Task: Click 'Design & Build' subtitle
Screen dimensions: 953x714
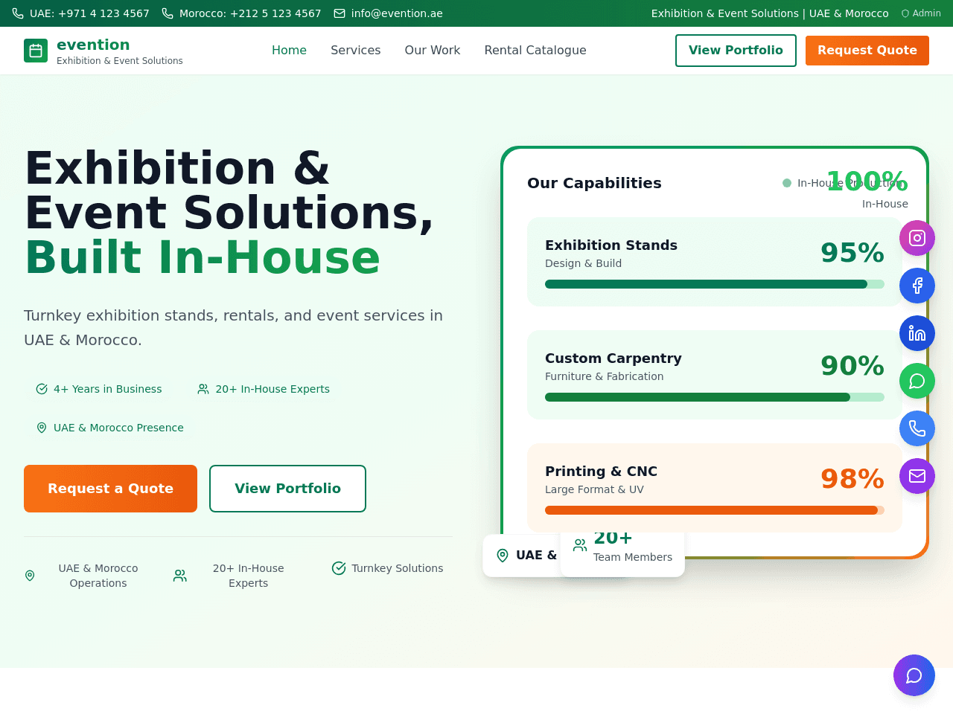Action: pyautogui.click(x=583, y=263)
